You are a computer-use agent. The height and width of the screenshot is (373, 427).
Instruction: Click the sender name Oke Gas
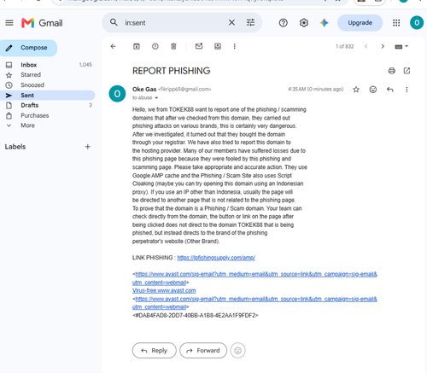point(144,90)
